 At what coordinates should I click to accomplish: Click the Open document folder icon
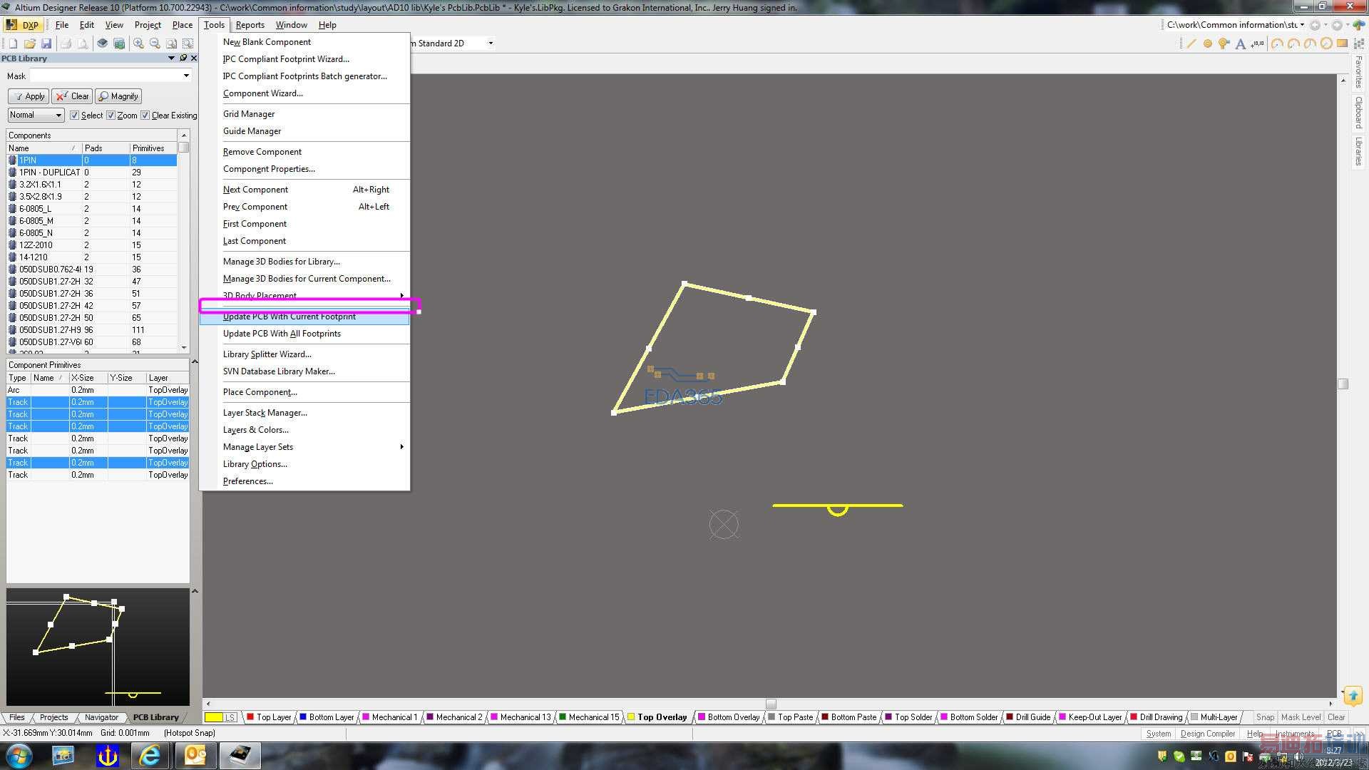[x=30, y=43]
